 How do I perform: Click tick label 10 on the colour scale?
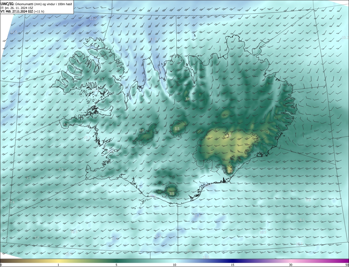pos(174,265)
